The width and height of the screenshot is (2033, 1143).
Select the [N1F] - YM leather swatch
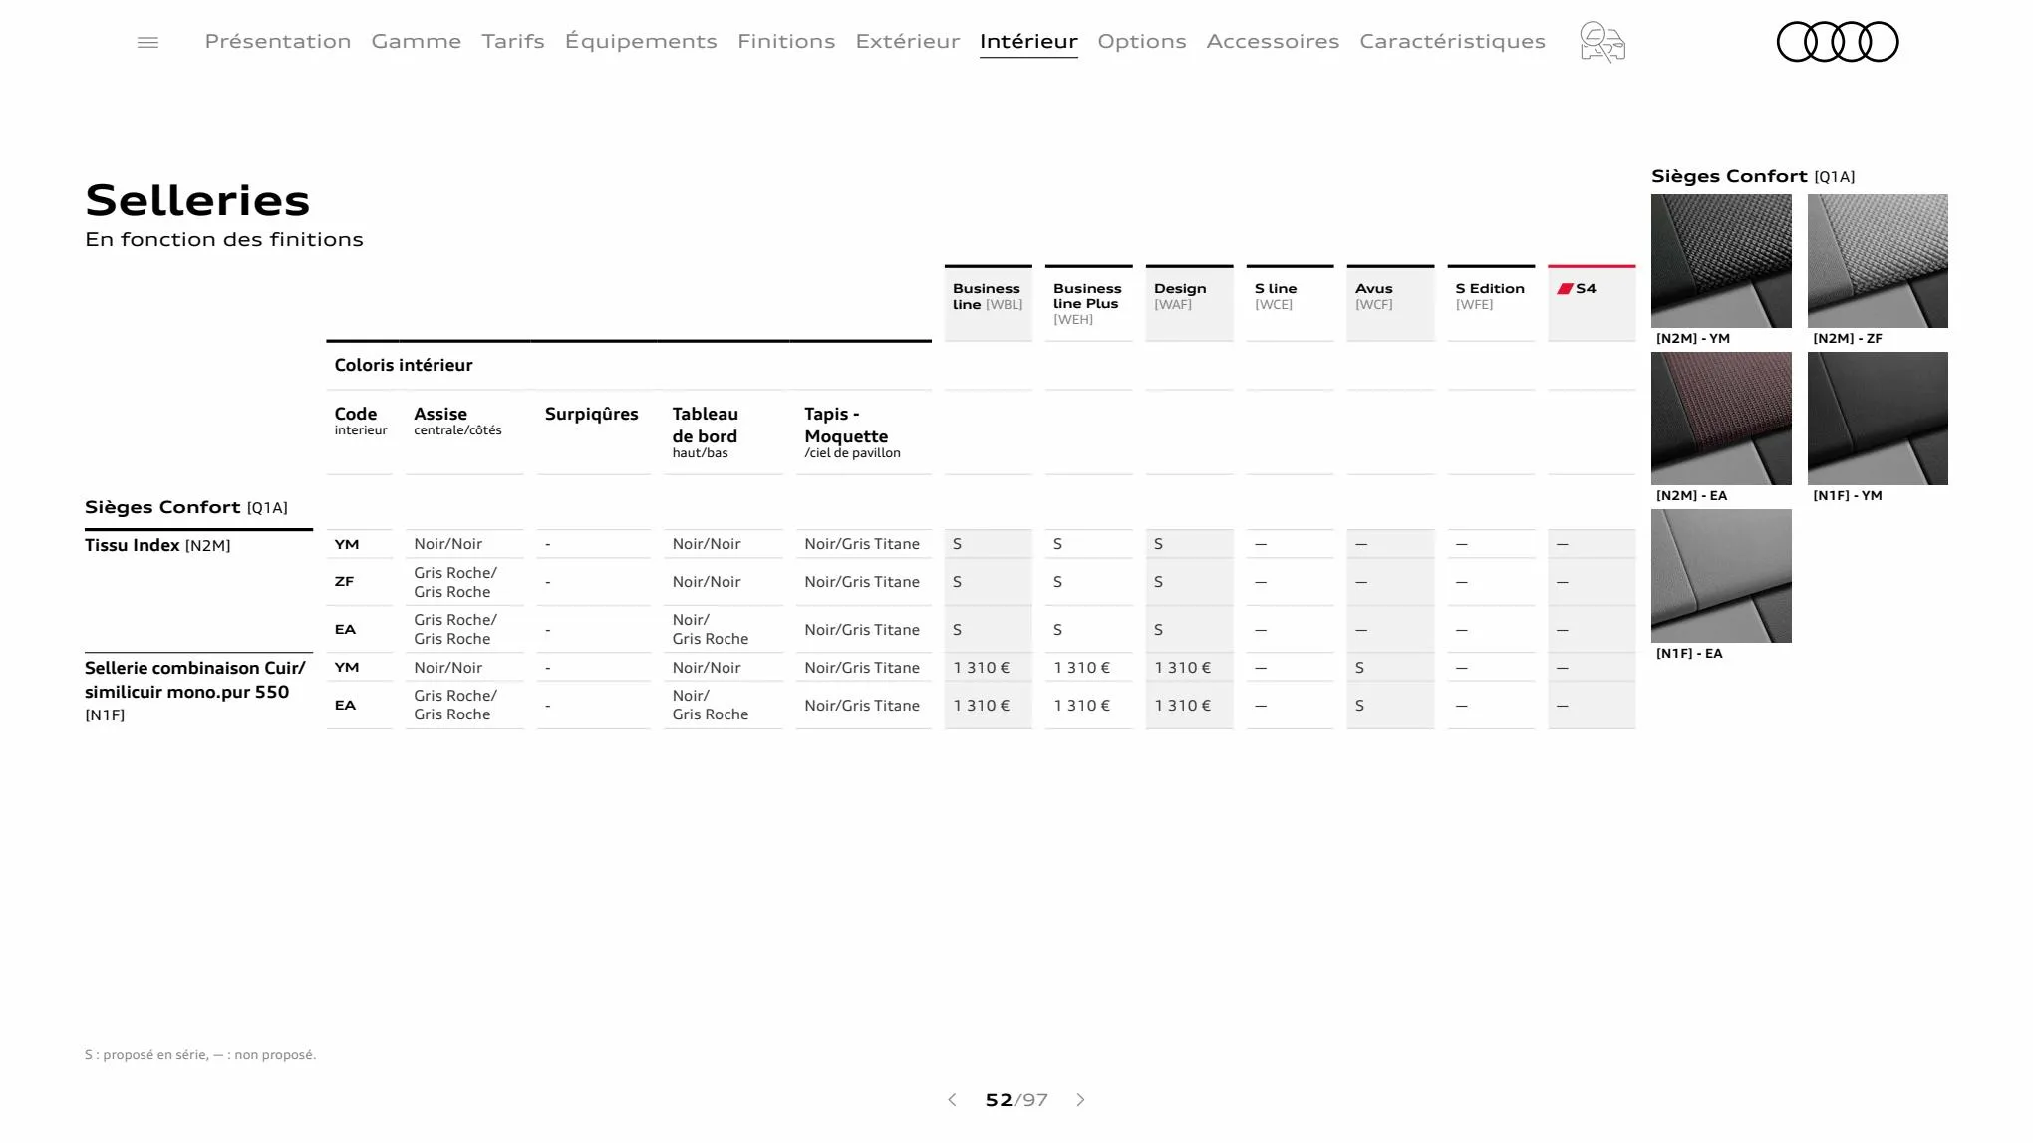(1878, 419)
